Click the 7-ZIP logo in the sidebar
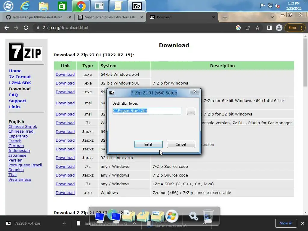This screenshot has width=308, height=231. [x=26, y=52]
